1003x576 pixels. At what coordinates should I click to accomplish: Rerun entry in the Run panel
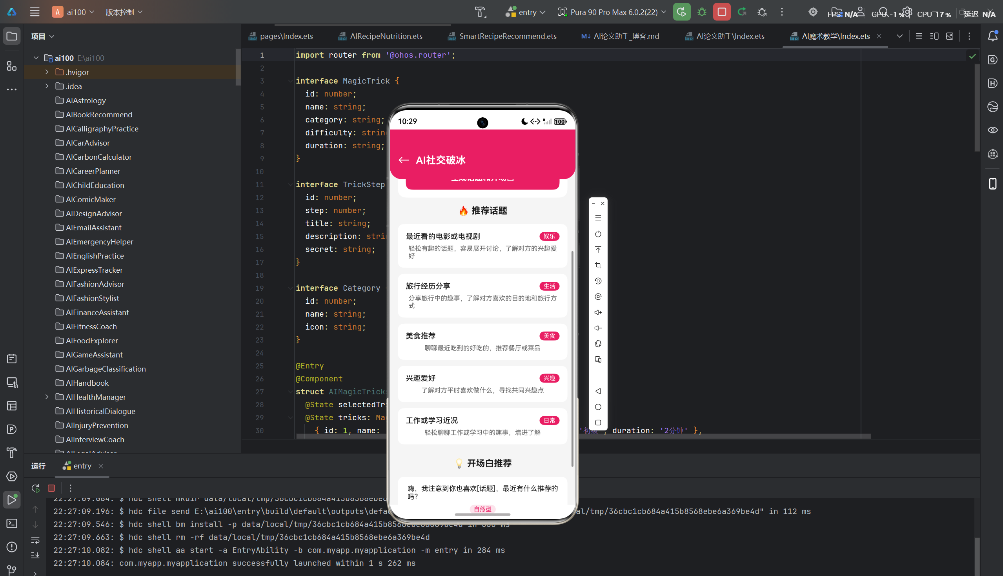click(36, 488)
